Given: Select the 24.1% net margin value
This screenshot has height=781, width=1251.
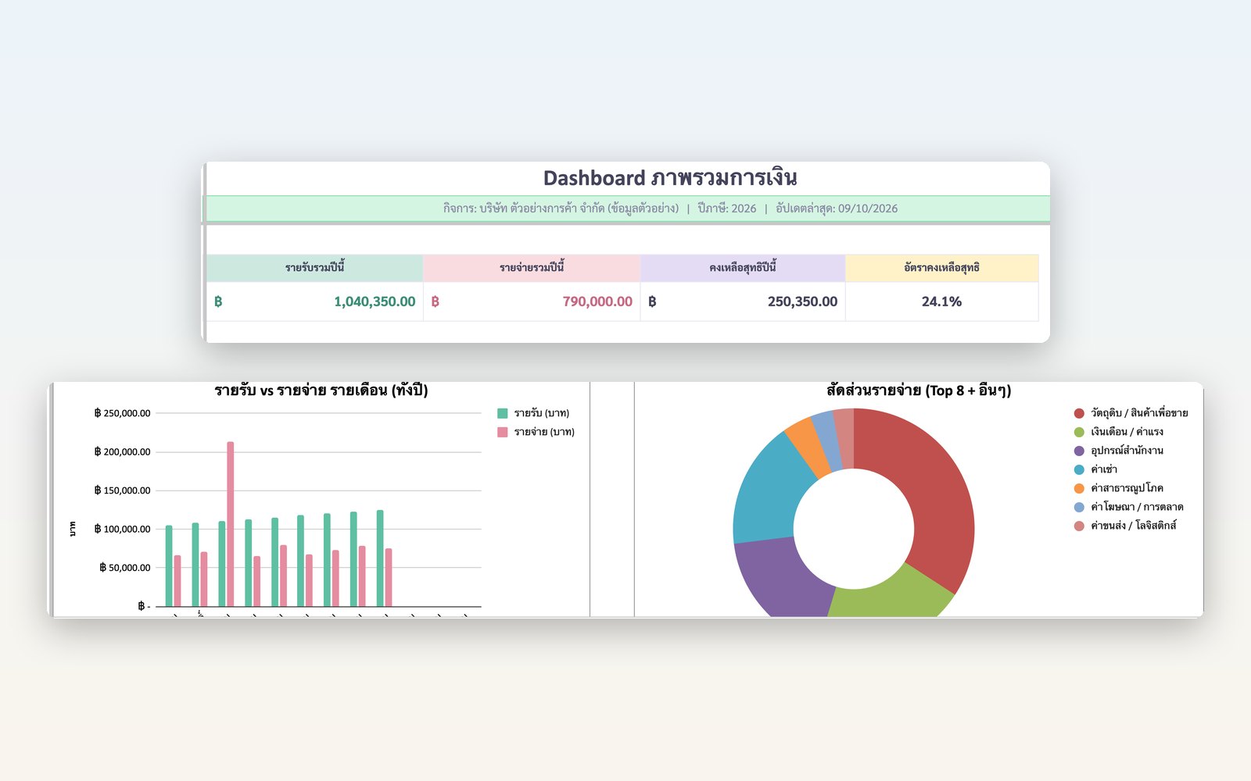Looking at the screenshot, I should 941,301.
